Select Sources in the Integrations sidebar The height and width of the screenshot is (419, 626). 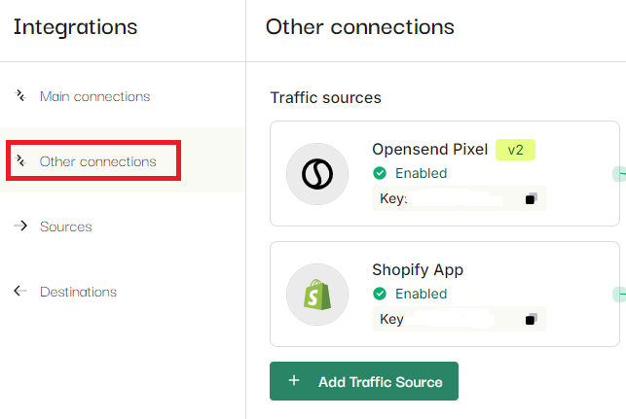click(x=66, y=227)
